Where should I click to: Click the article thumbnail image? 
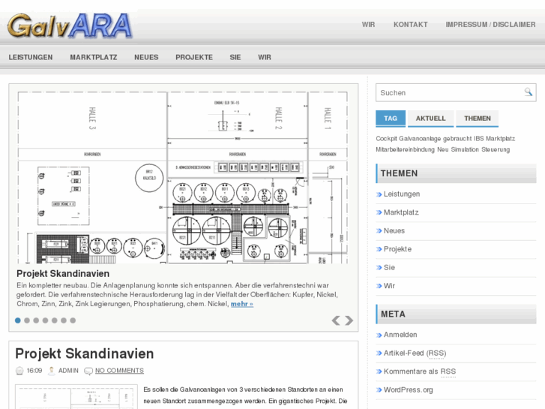point(76,396)
